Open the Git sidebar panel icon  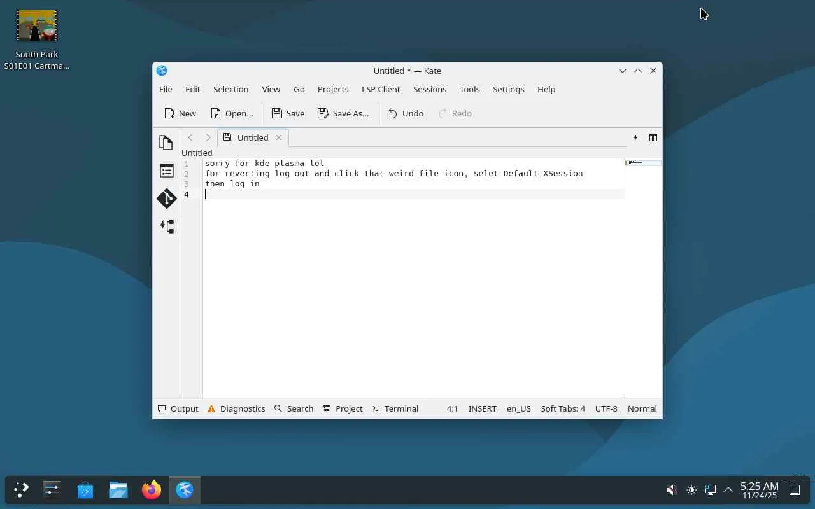166,199
